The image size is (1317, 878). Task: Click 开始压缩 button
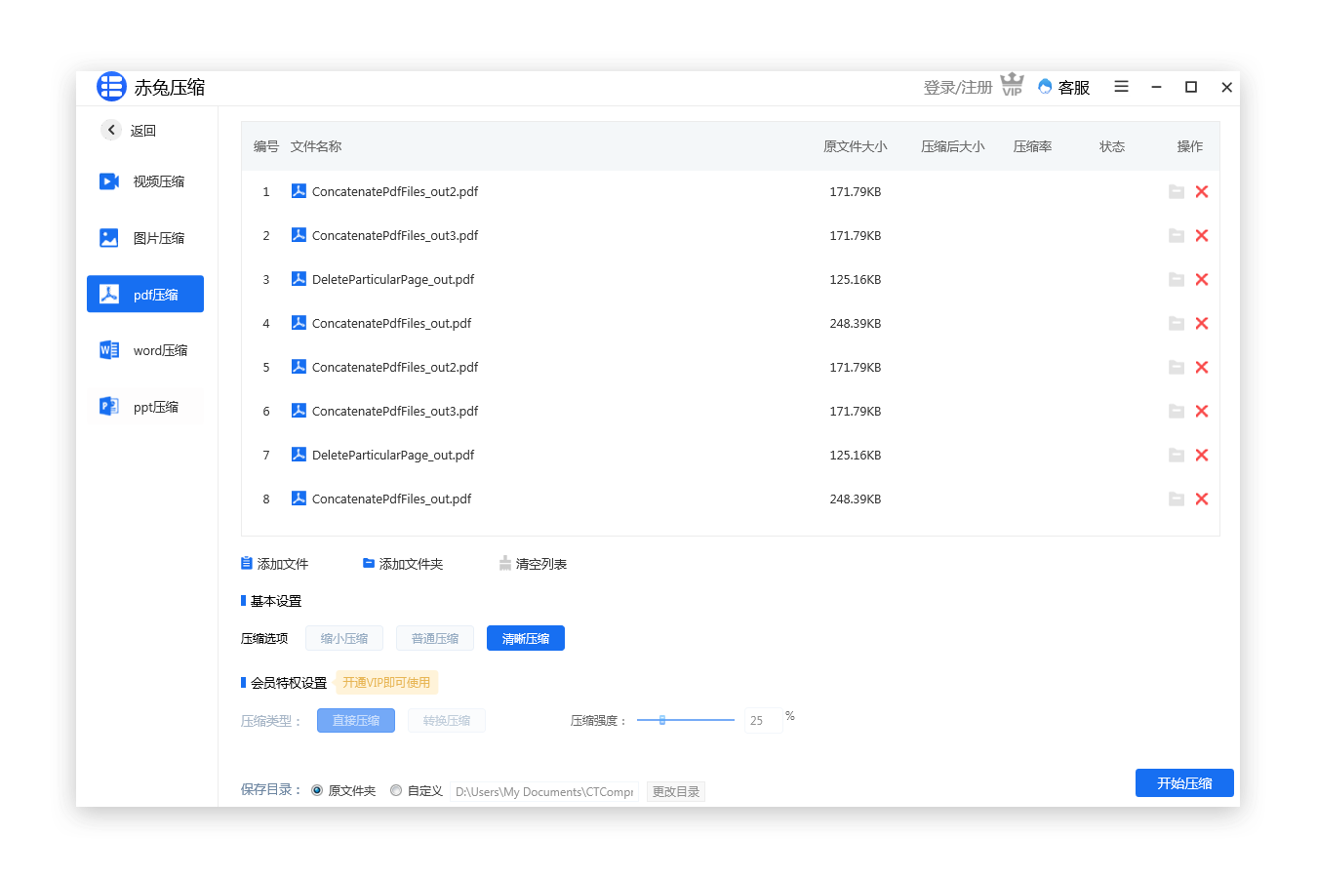pos(1184,782)
